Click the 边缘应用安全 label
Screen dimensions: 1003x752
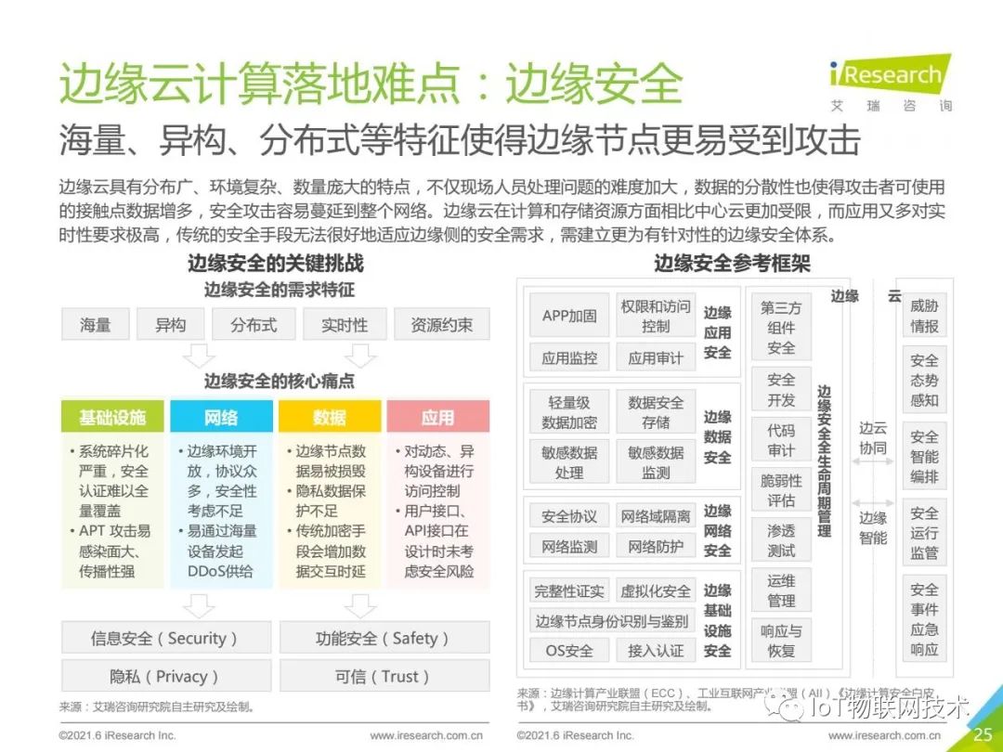(x=717, y=331)
